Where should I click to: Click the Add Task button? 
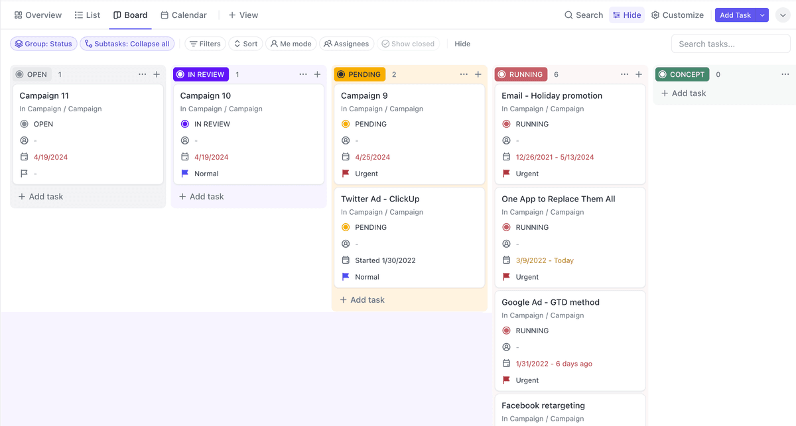pos(737,15)
